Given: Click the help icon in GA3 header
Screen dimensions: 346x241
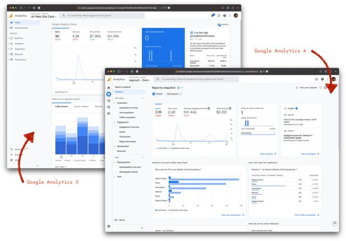Looking at the screenshot, I should tap(224, 15).
